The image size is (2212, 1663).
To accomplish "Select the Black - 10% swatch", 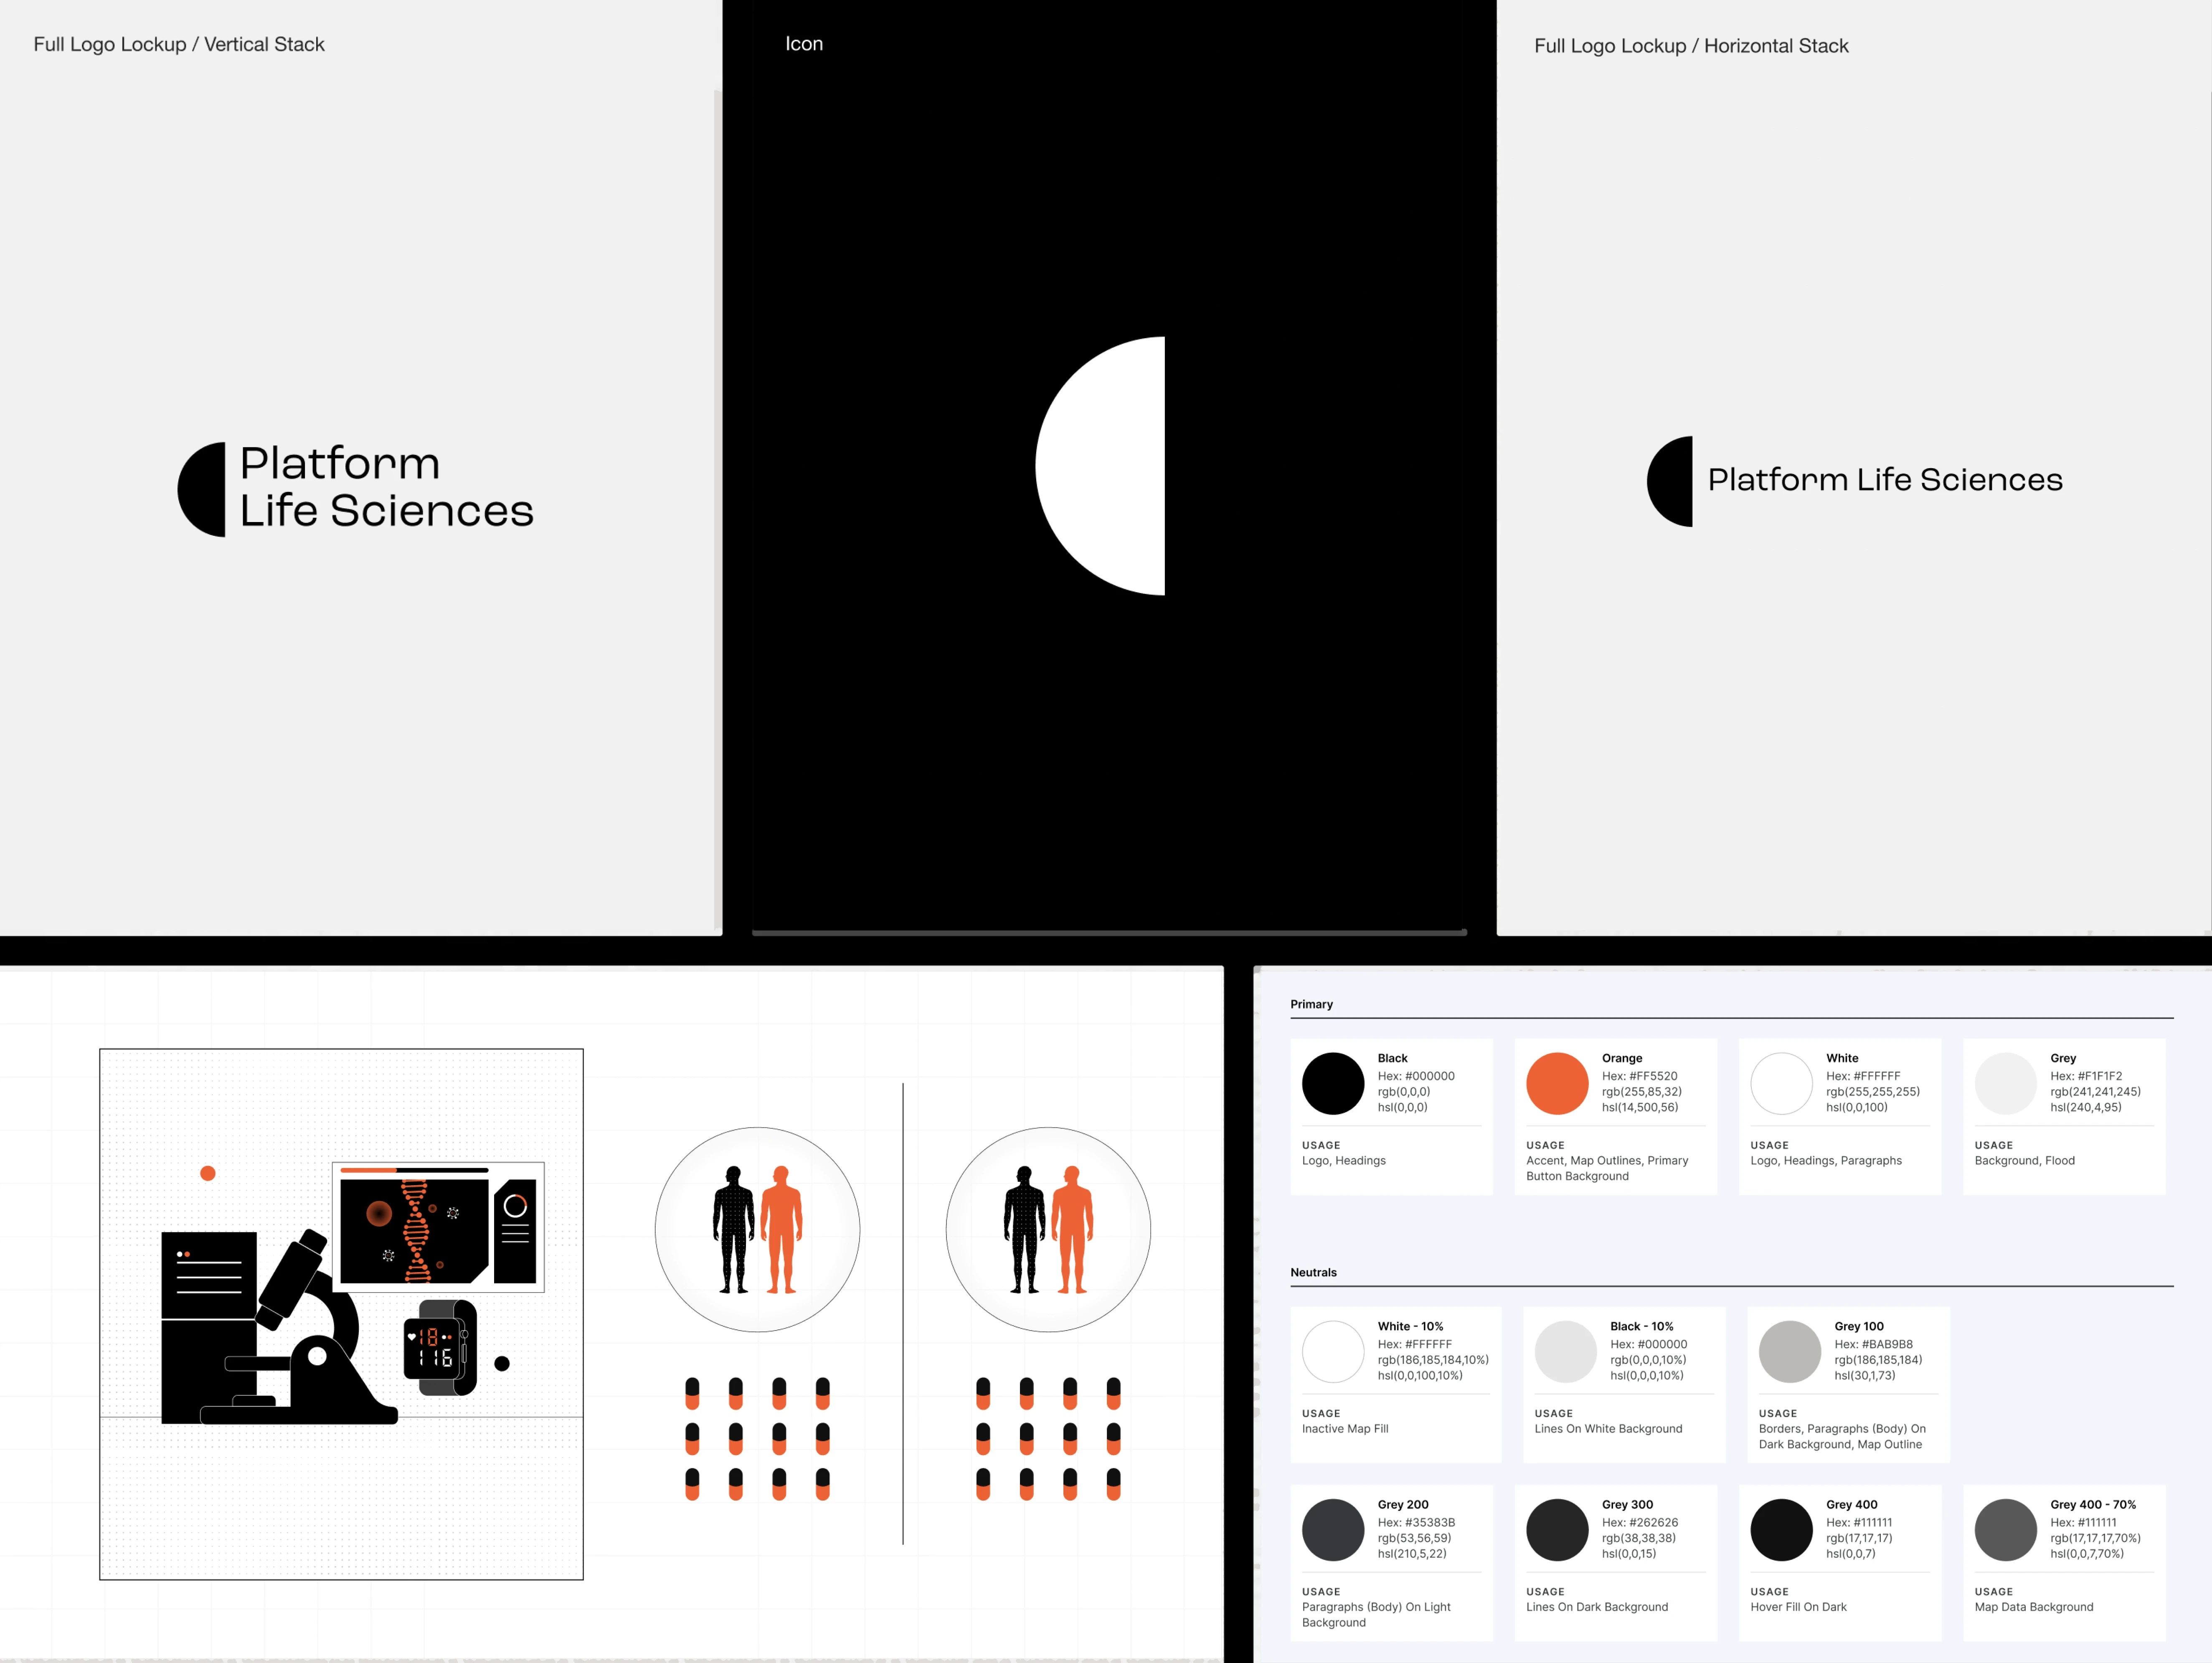I will (1566, 1352).
